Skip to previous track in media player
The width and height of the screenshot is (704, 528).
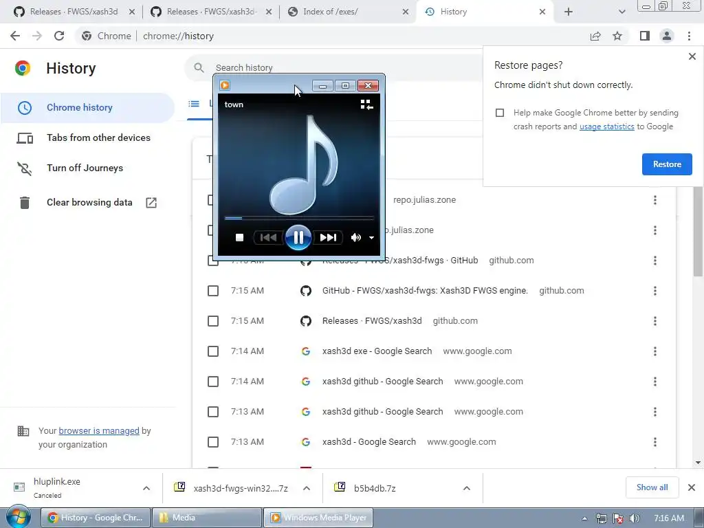click(x=269, y=237)
